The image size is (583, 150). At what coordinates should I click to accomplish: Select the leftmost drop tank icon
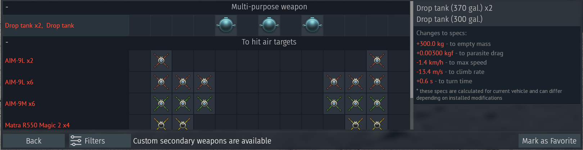tap(226, 25)
